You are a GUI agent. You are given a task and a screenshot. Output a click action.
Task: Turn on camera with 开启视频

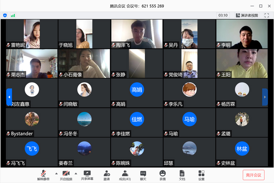pos(66,175)
